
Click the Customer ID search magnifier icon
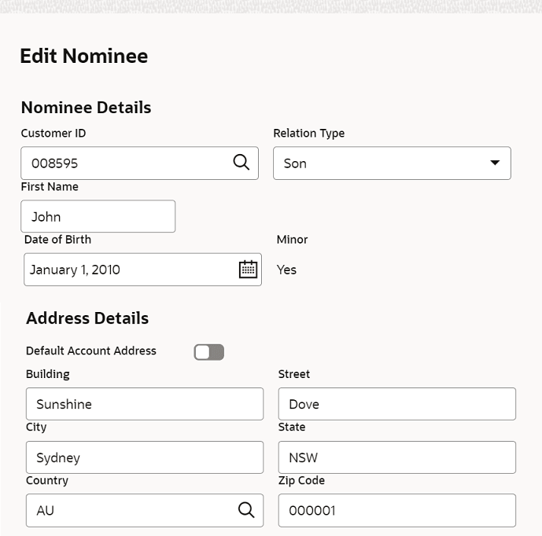pyautogui.click(x=241, y=163)
